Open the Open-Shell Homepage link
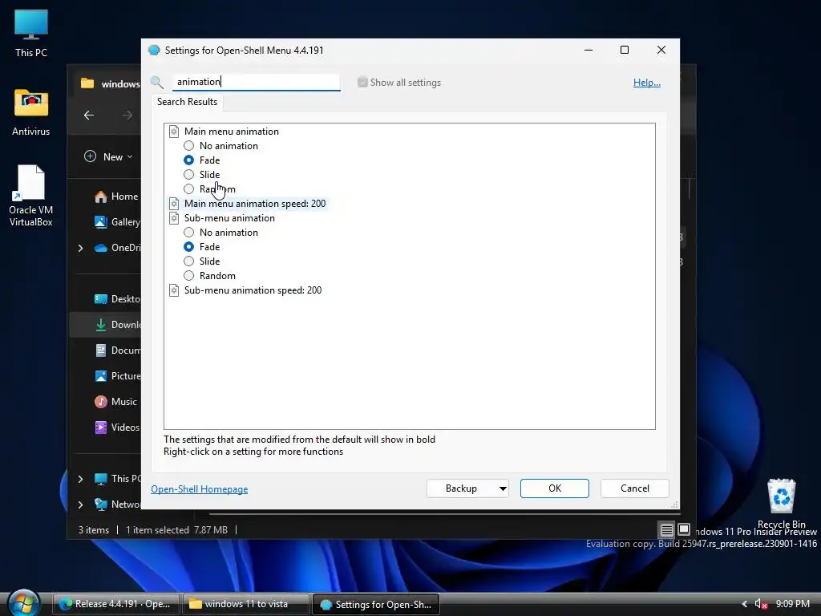This screenshot has height=616, width=821. pos(200,488)
